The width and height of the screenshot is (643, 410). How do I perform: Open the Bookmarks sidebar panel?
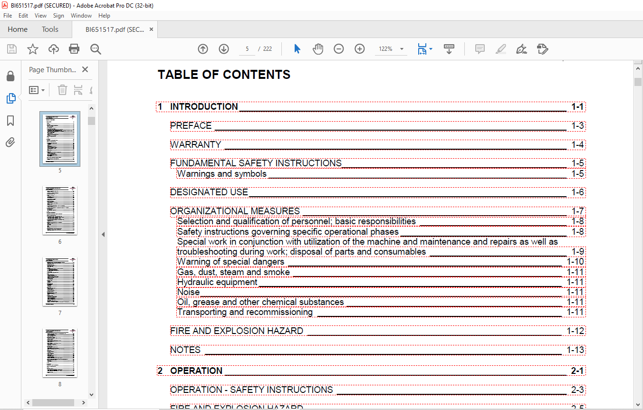tap(10, 121)
